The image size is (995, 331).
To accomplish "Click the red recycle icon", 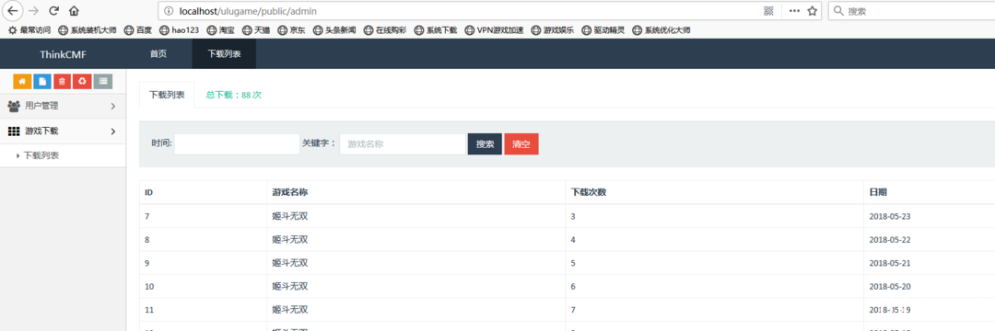I will pos(83,82).
